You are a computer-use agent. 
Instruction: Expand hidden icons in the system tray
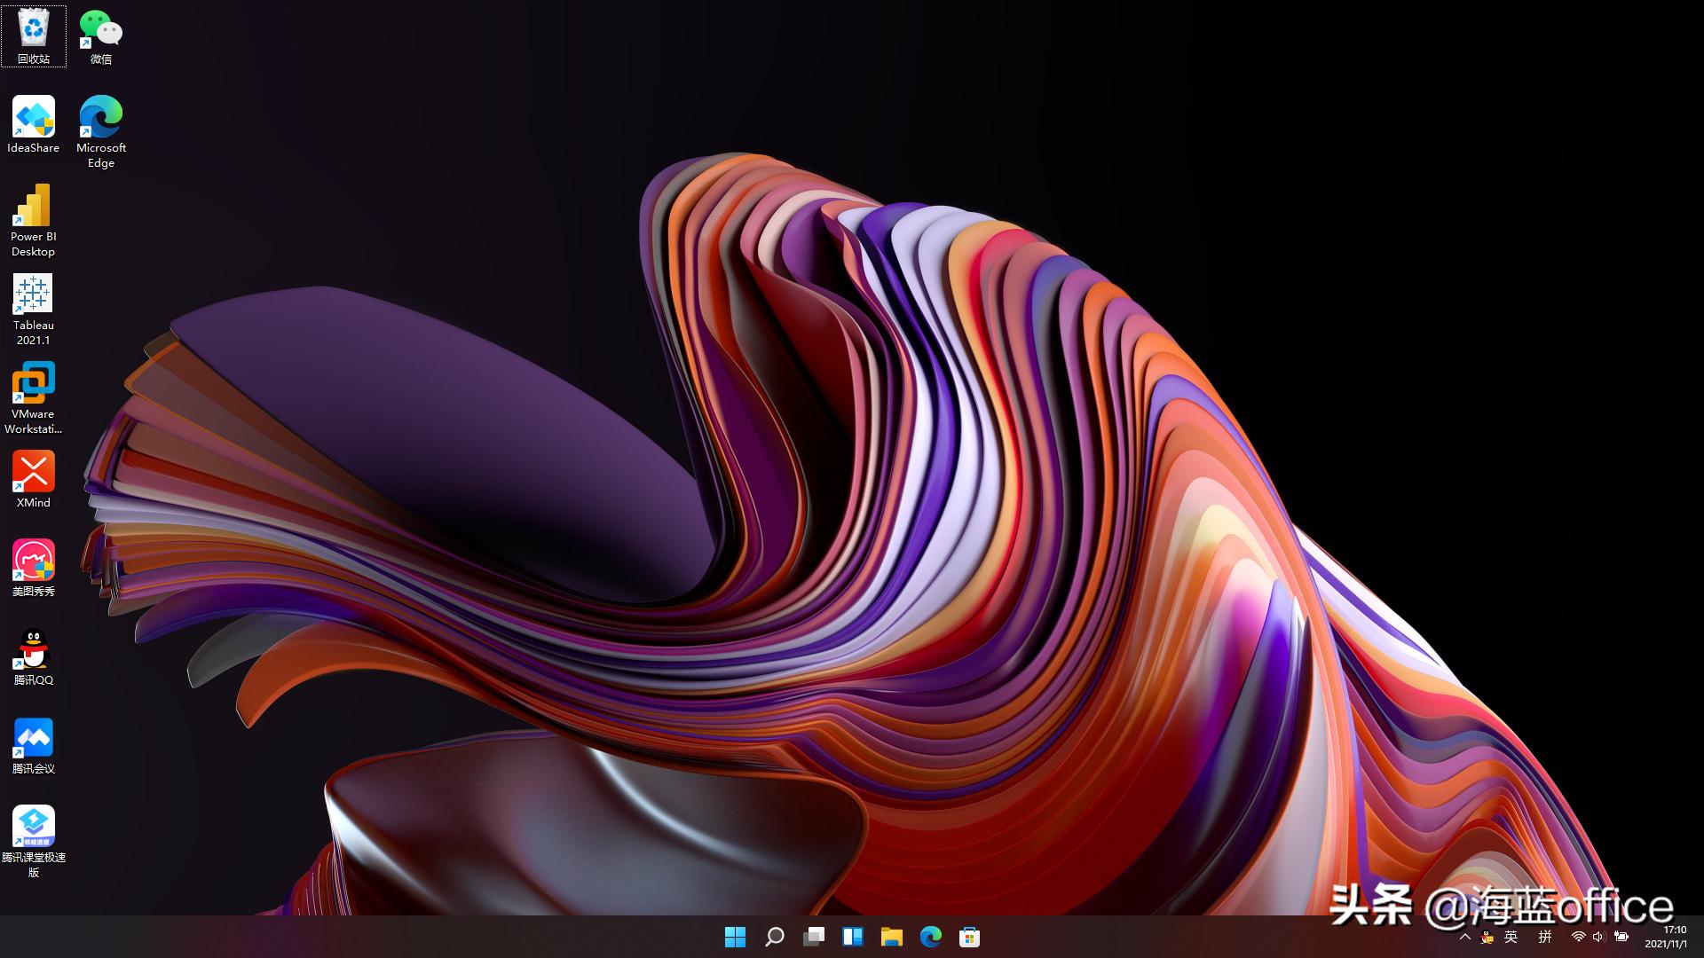point(1465,937)
